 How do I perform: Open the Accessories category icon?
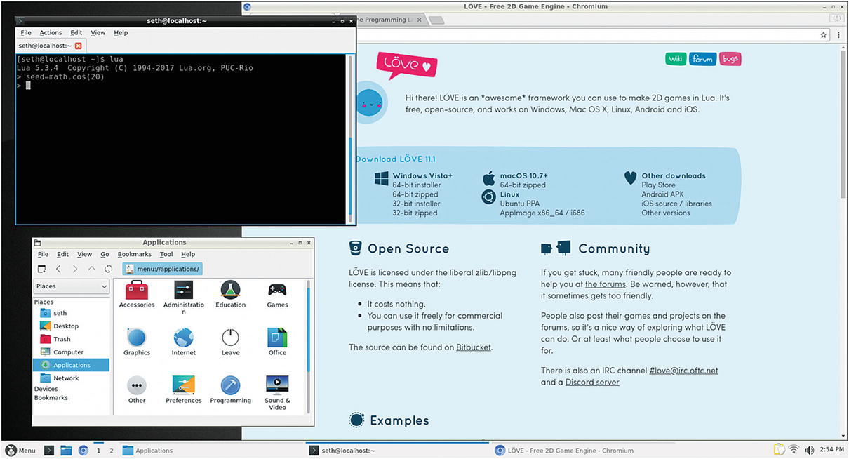tap(136, 289)
